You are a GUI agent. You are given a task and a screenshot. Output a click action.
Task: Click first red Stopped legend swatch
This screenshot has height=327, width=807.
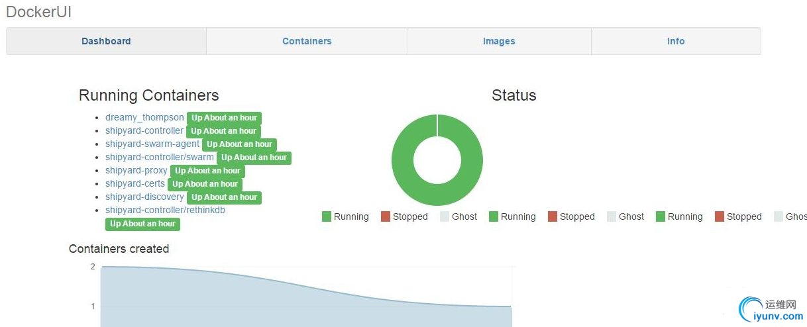click(386, 216)
